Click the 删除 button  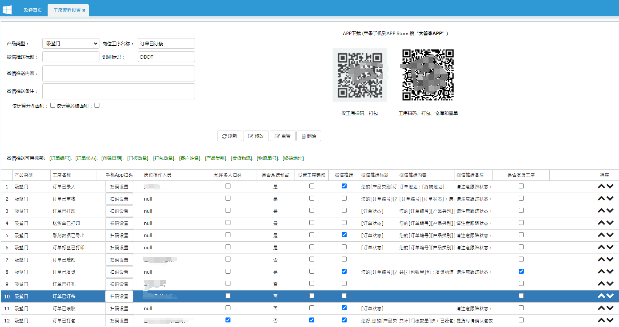[x=309, y=136]
